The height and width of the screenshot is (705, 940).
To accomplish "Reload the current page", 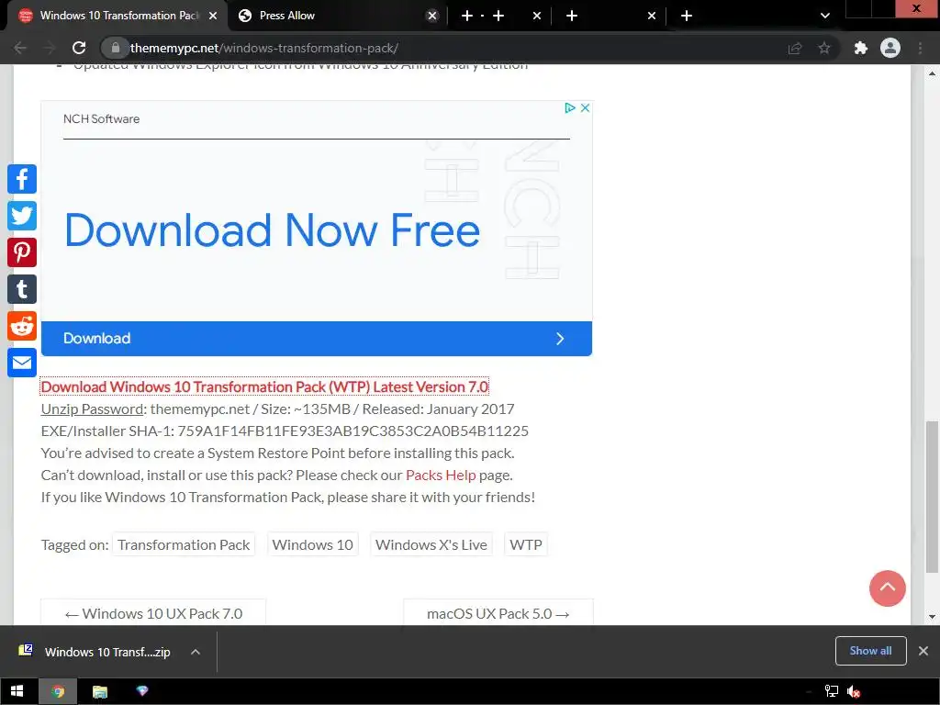I will tap(79, 48).
